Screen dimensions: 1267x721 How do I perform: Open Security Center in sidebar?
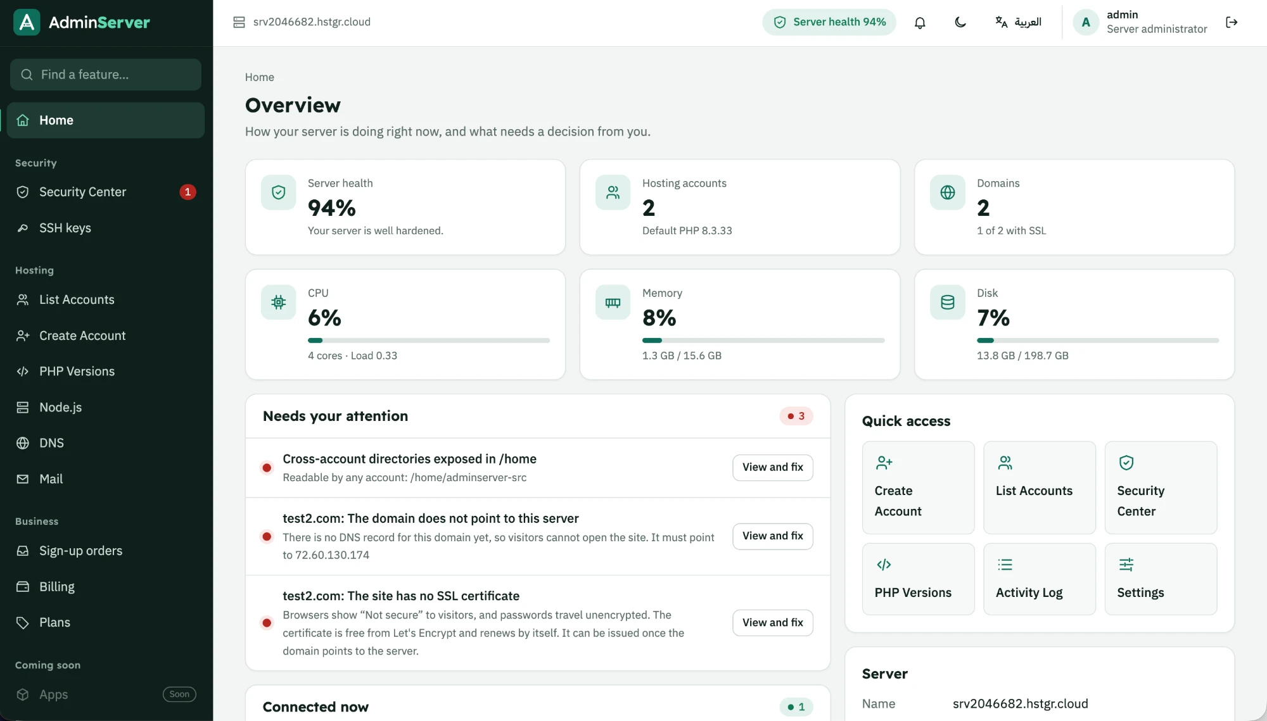[x=106, y=192]
